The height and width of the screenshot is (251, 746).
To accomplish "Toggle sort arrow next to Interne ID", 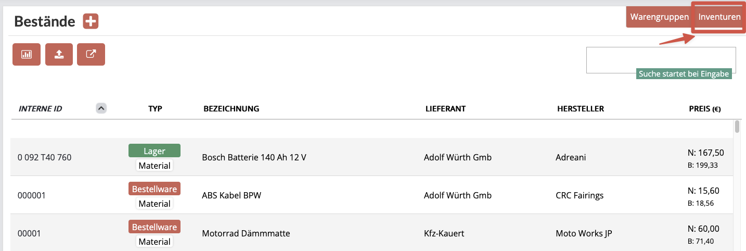I will pyautogui.click(x=101, y=108).
